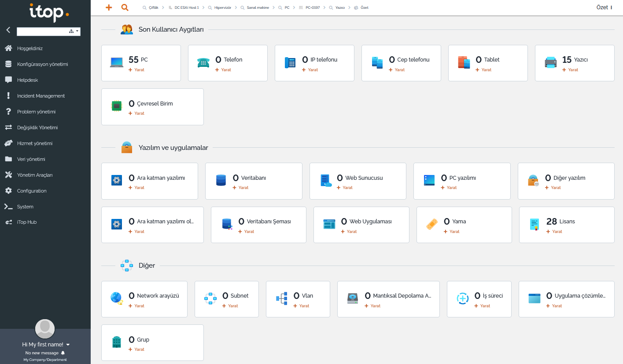Viewport: 623px width, 364px height.
Task: Open the Özet options kebab menu
Action: coord(611,7)
